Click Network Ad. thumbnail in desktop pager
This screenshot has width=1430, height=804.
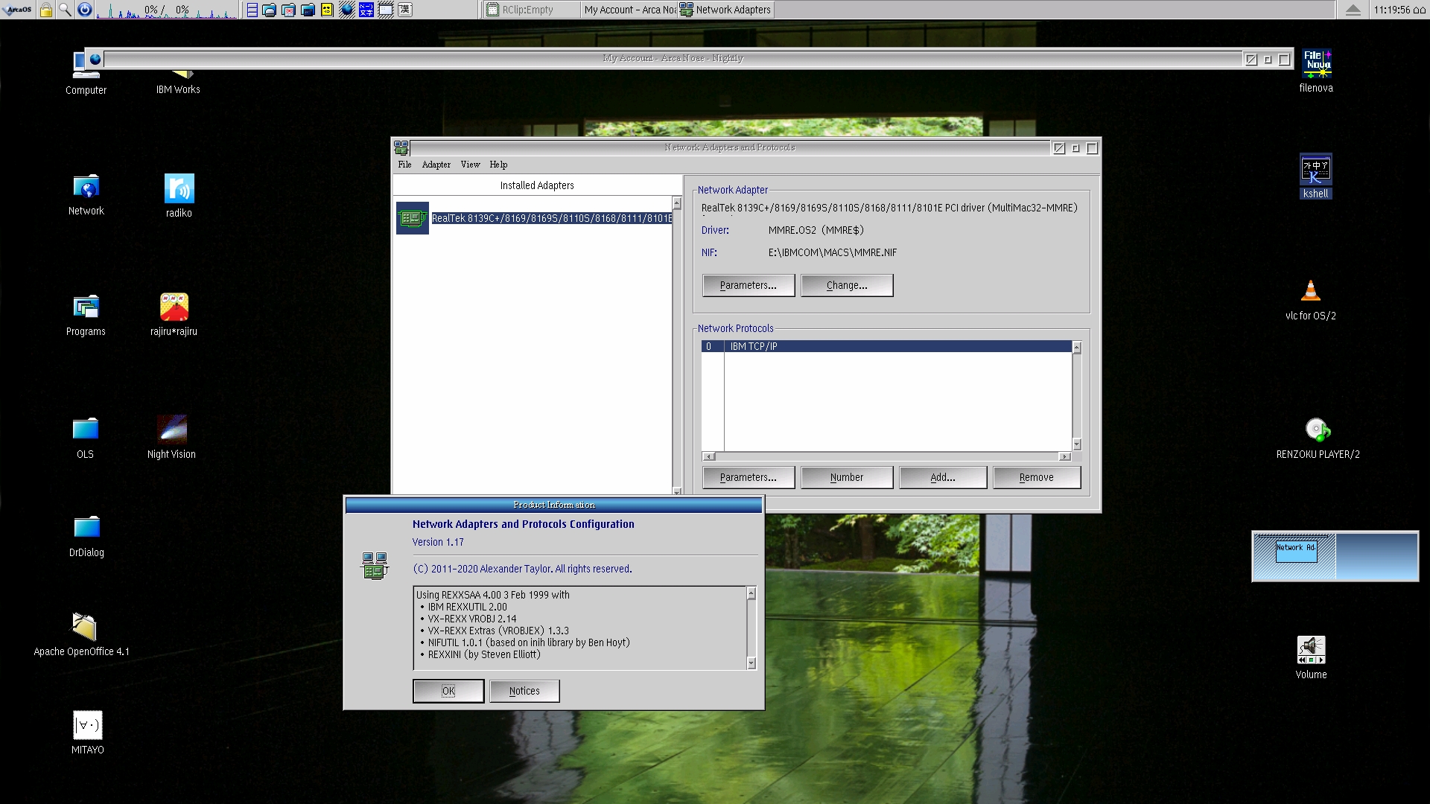tap(1296, 551)
